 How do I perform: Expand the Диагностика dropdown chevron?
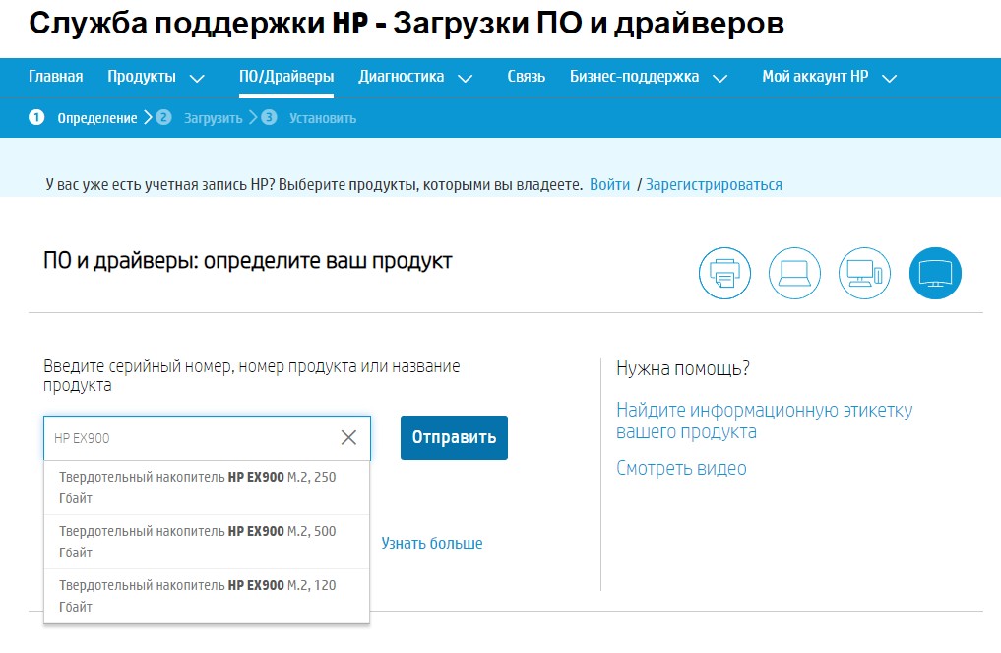coord(466,79)
